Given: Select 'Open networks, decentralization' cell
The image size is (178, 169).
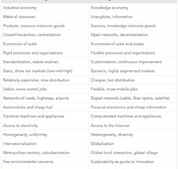Looking at the screenshot, I should [119, 35].
